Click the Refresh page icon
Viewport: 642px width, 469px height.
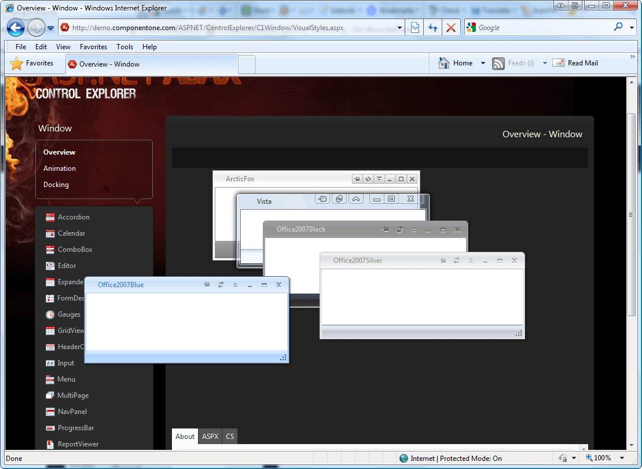433,28
